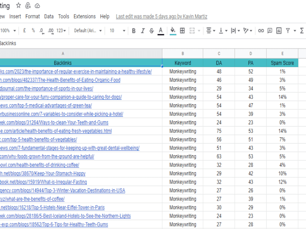Check the cloud save status icon
The image size is (306, 229).
(37, 6)
